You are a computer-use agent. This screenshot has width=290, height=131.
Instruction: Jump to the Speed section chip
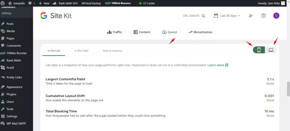tap(169, 32)
